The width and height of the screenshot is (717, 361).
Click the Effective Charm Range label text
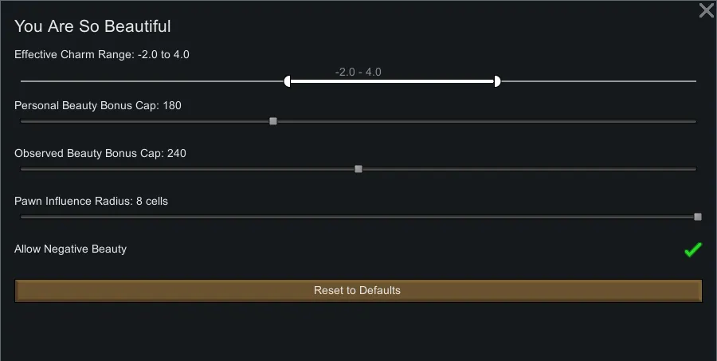pos(102,55)
